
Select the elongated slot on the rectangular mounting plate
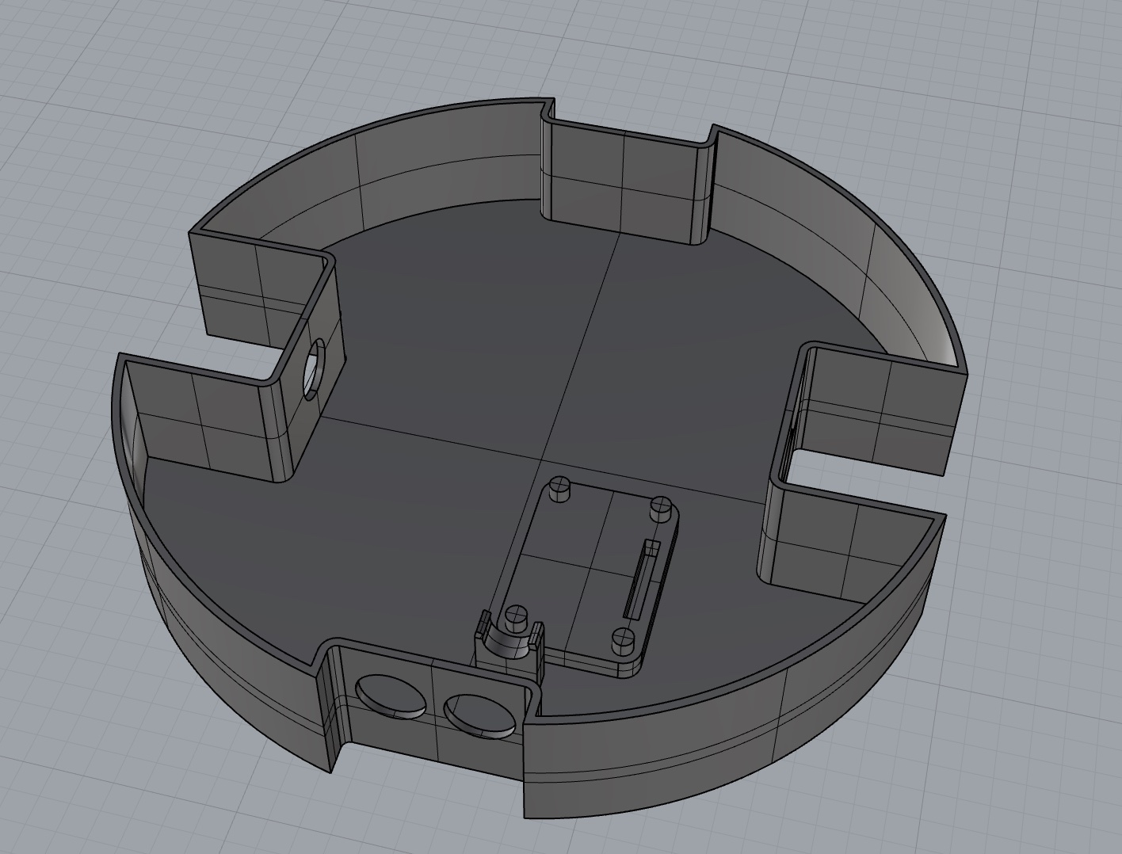[642, 580]
